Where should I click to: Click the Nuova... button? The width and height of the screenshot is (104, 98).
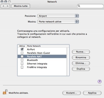point(81,52)
